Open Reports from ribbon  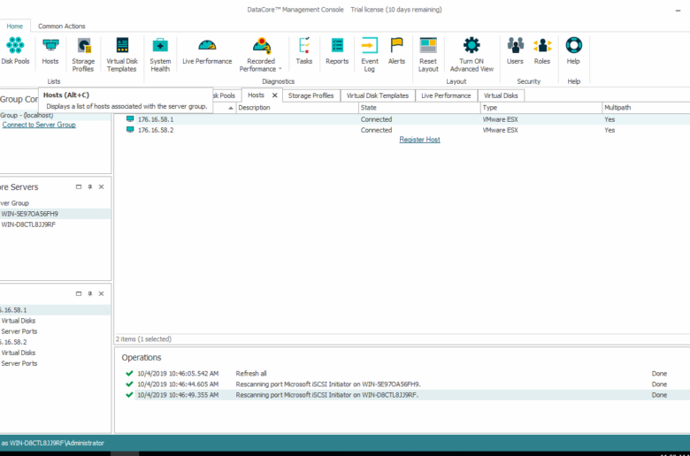coord(337,51)
